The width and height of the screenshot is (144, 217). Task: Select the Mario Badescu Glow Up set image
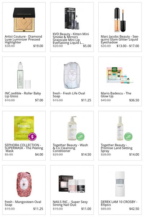[120, 75]
